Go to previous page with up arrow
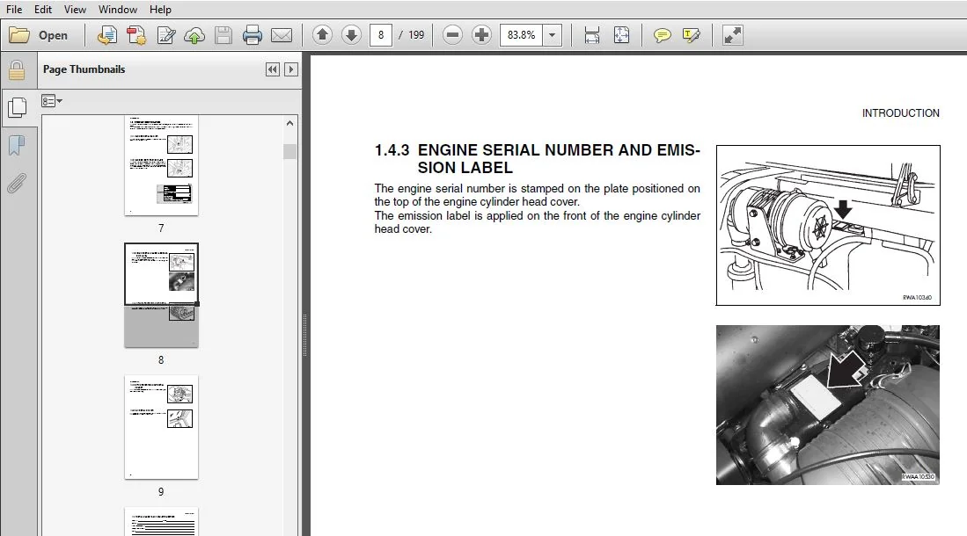 click(322, 35)
